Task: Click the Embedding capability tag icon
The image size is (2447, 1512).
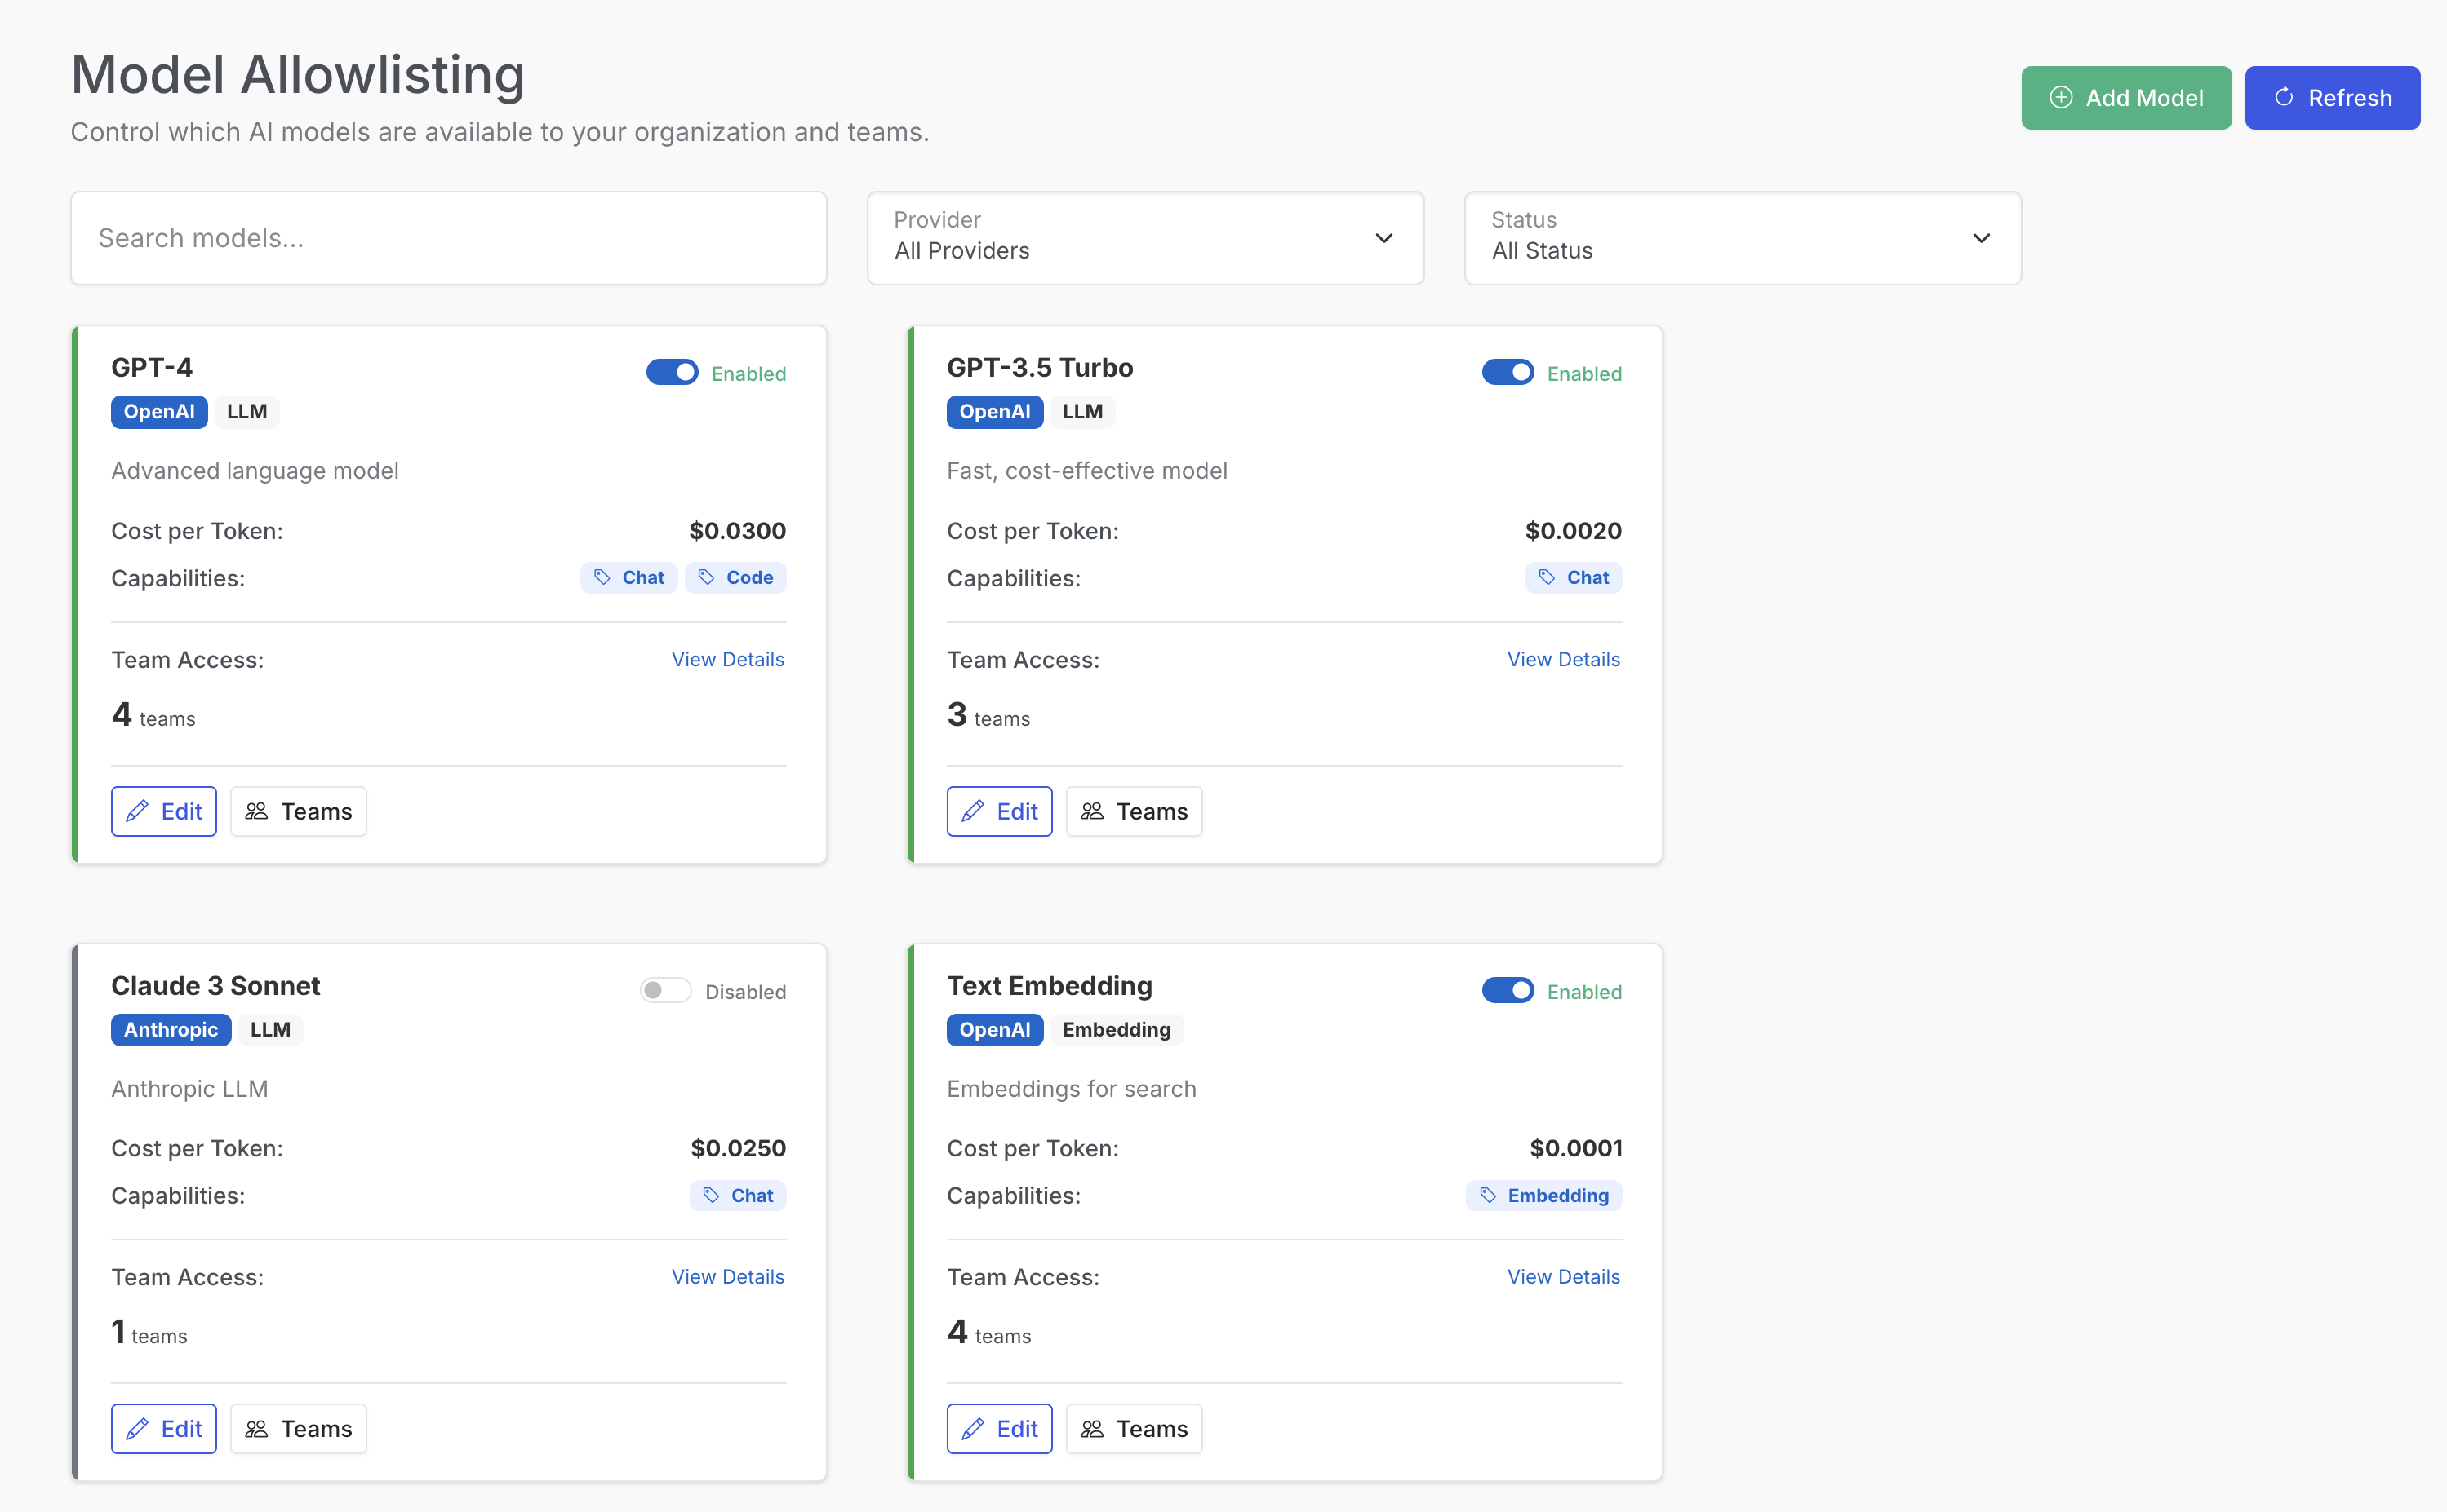Action: click(1488, 1196)
